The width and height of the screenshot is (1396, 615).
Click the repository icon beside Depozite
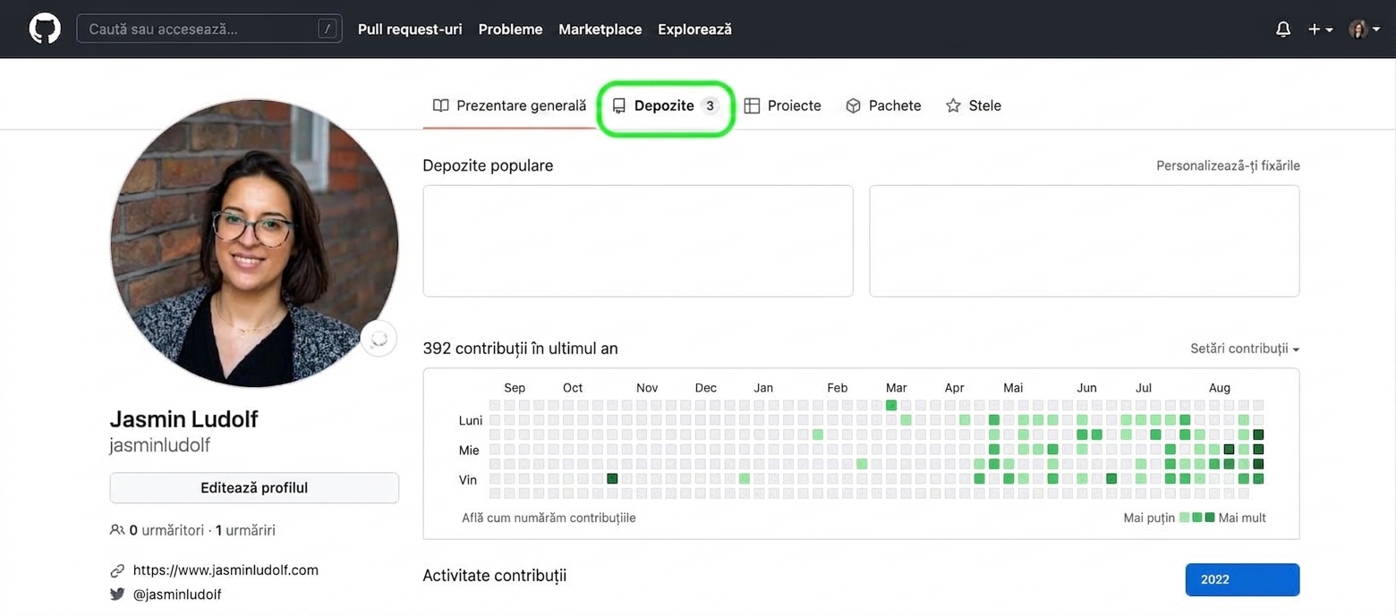[618, 105]
